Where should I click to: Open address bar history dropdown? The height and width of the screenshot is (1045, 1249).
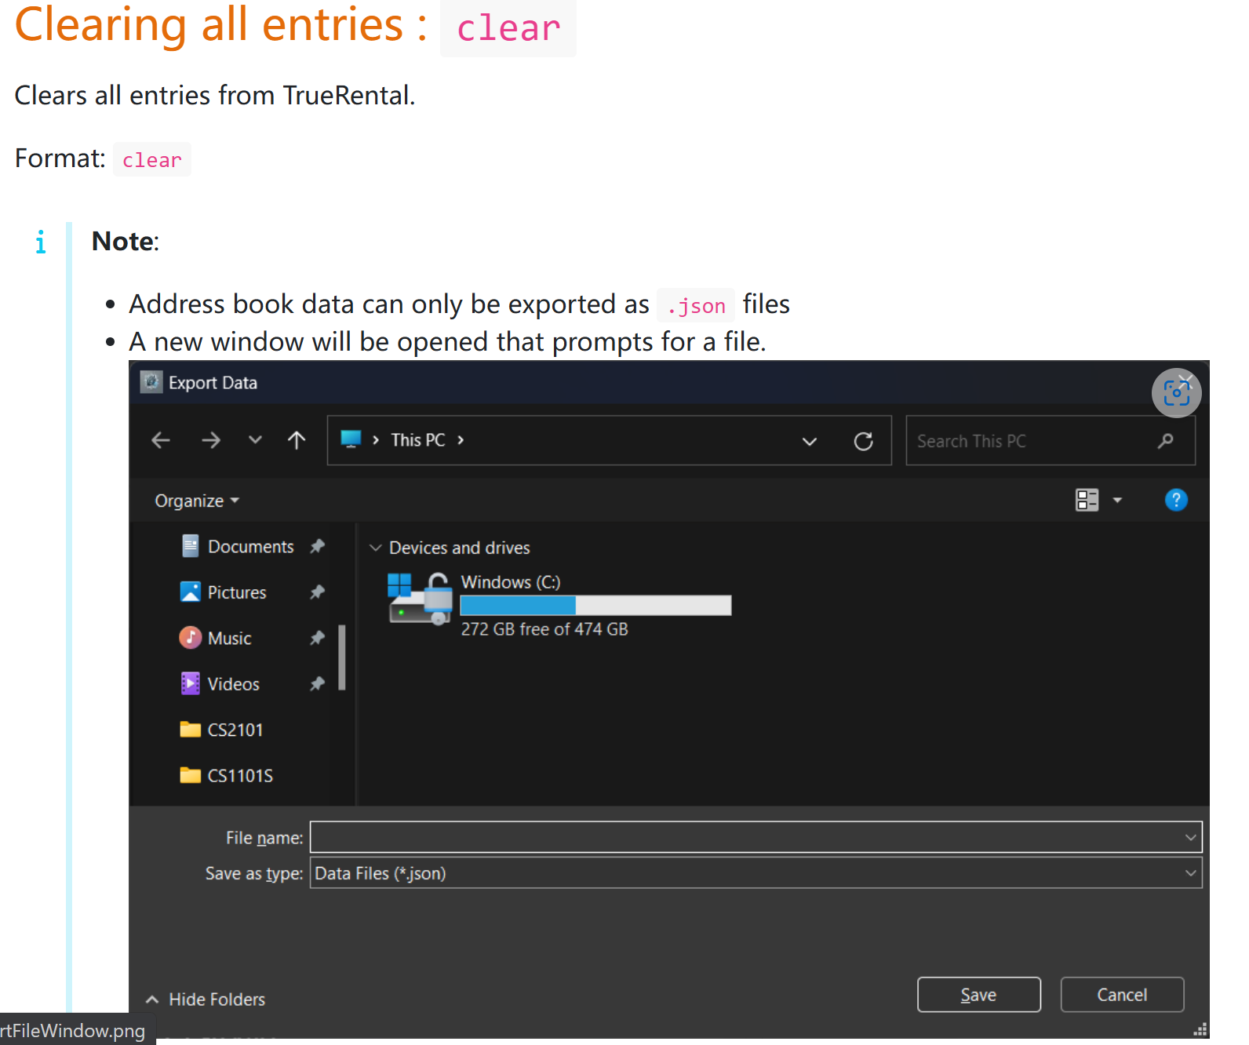pos(810,441)
